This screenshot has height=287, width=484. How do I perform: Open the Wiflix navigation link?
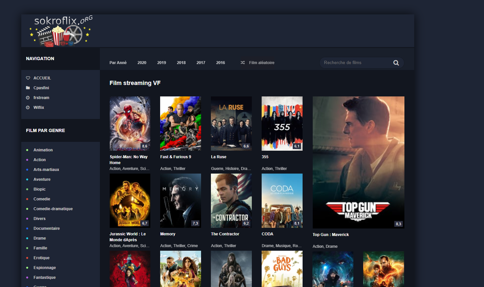(x=39, y=108)
